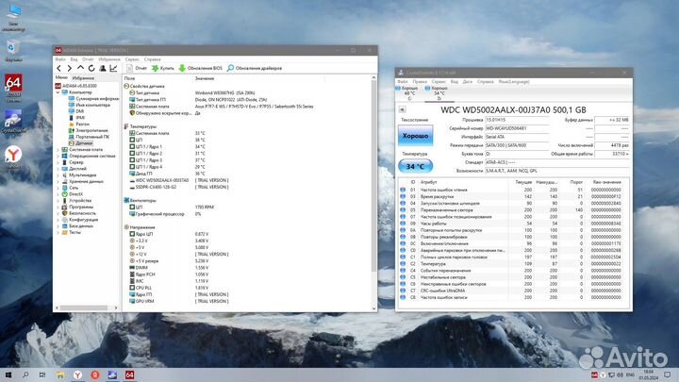Image resolution: width=679 pixels, height=382 pixels.
Task: Open Язык(Language) menu in CrystalDiskInfo
Action: click(514, 81)
